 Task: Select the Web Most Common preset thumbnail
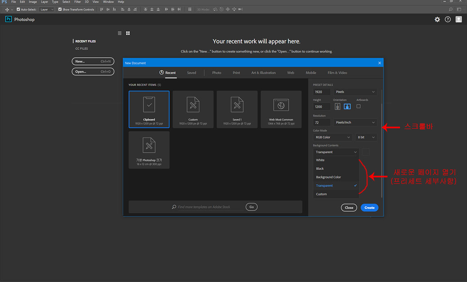pyautogui.click(x=281, y=110)
